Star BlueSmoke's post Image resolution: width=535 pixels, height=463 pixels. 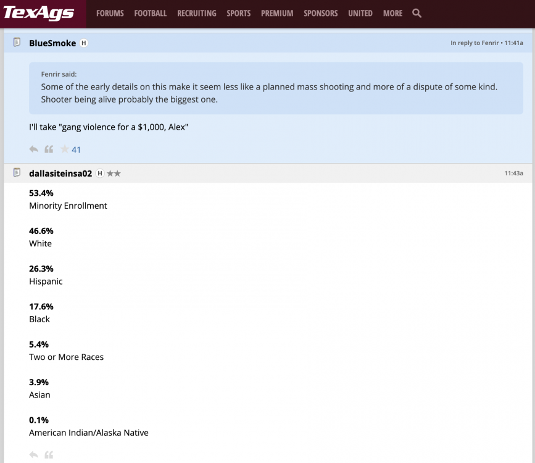click(64, 149)
